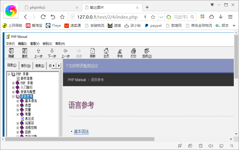Open the 文件(F) menu
The width and height of the screenshot is (239, 150).
click(10, 44)
